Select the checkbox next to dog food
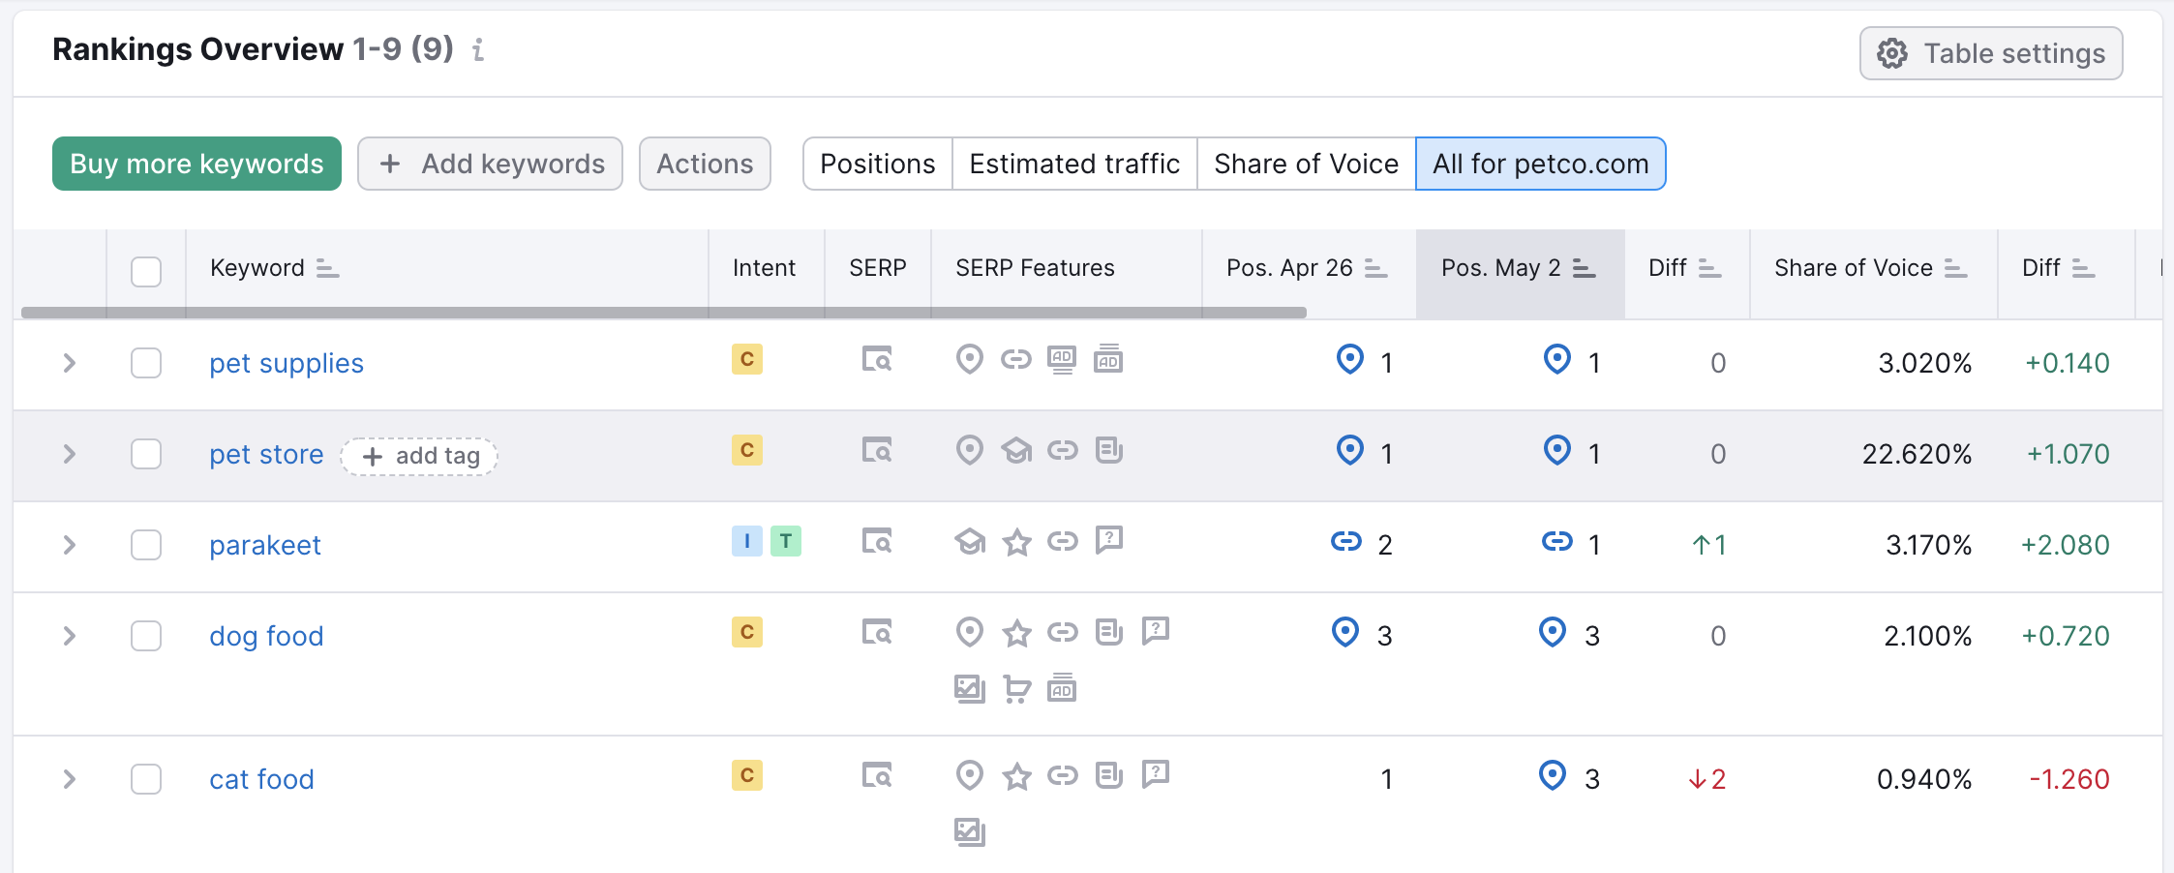Viewport: 2174px width, 873px height. click(146, 636)
